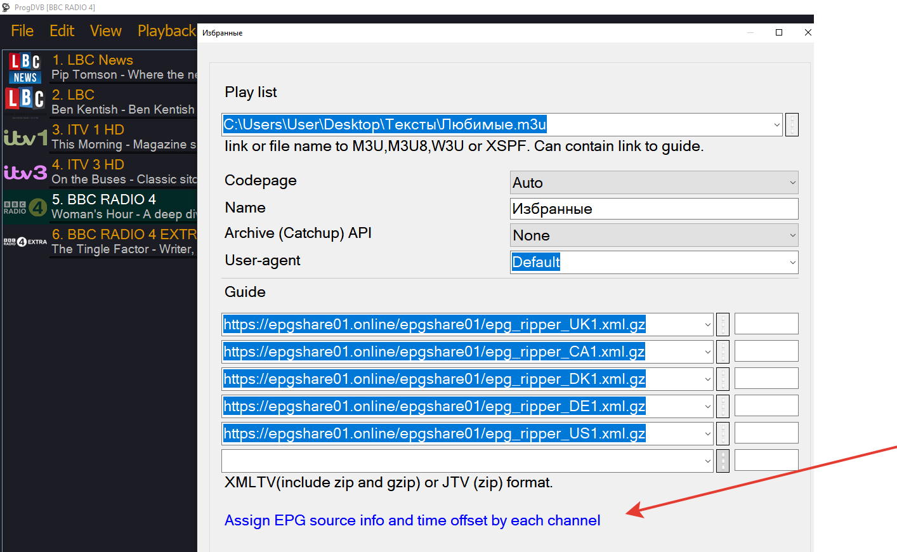Open the Edit menu
Screen dimensions: 897x552
click(62, 31)
